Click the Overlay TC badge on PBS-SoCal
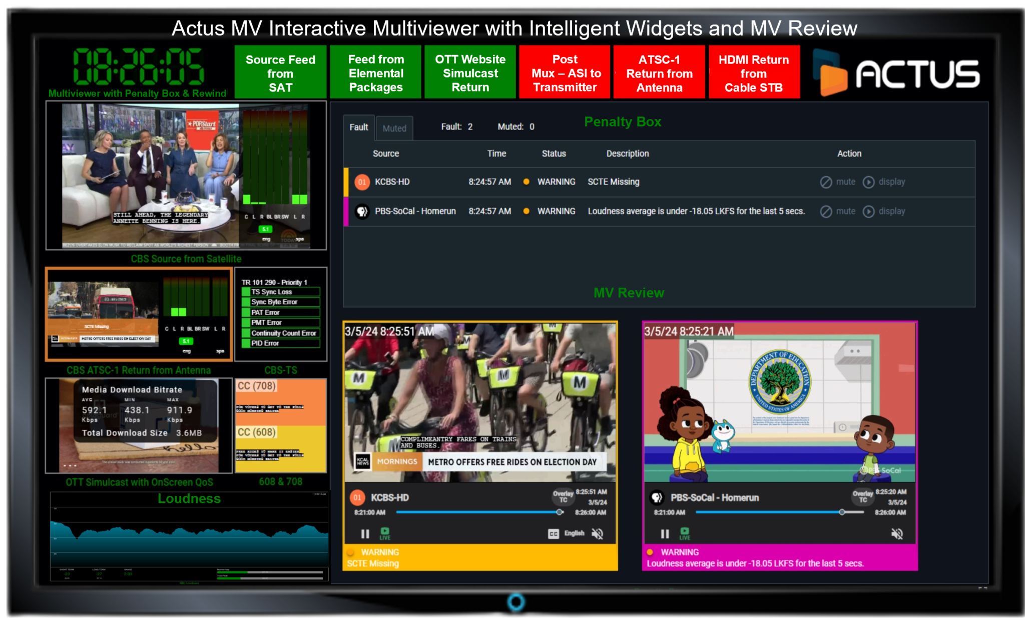 [x=862, y=497]
